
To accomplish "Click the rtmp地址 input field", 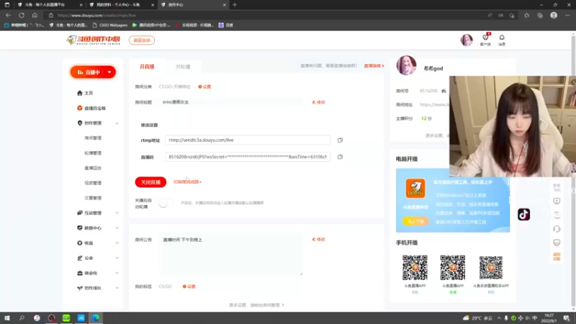I will [248, 140].
